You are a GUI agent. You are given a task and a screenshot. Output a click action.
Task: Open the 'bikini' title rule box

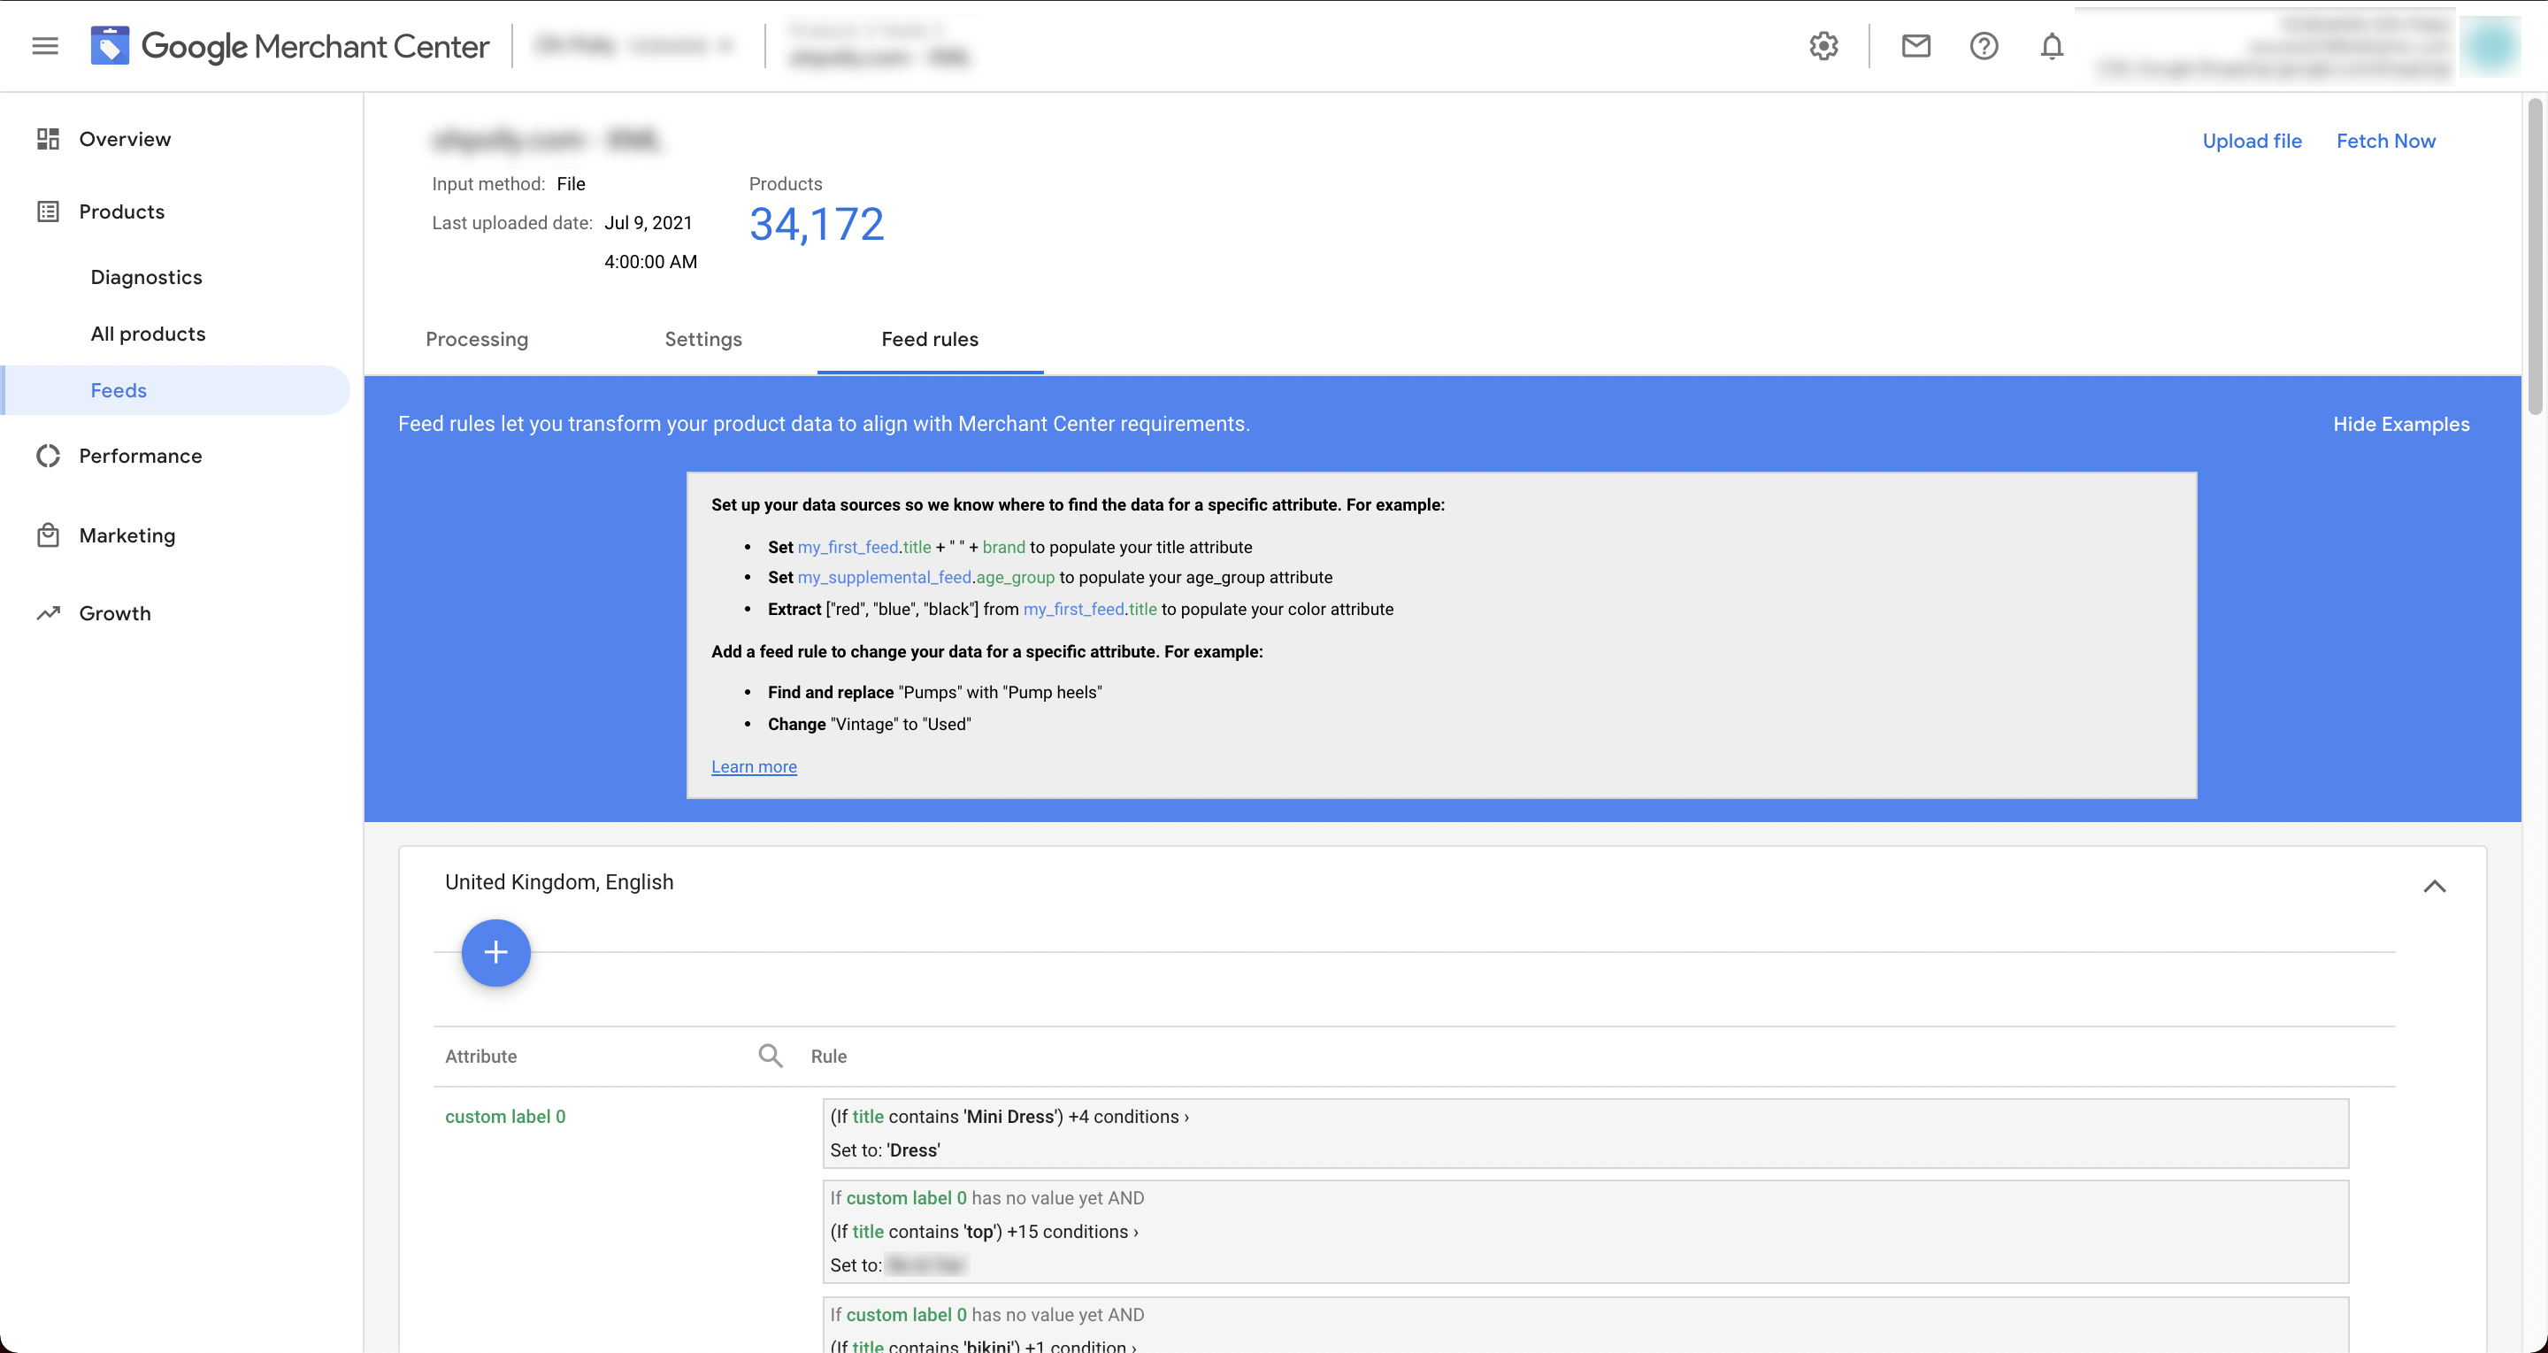click(1585, 1326)
